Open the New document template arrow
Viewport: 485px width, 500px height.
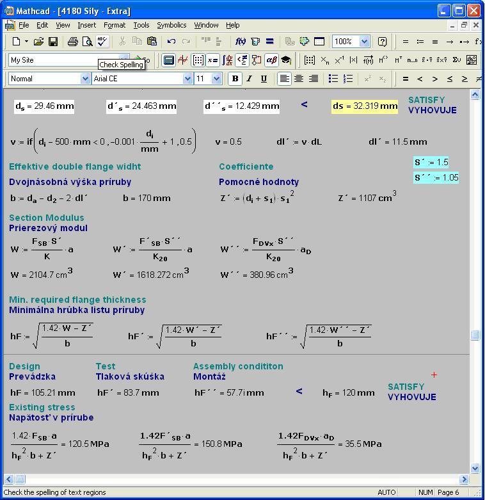point(26,42)
